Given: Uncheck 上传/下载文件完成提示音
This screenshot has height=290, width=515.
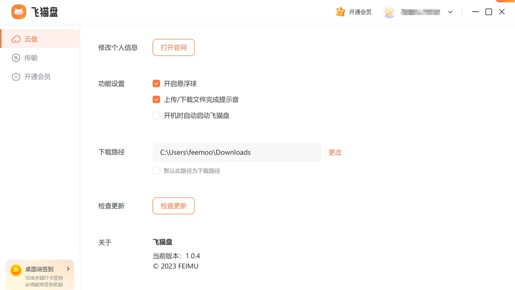Looking at the screenshot, I should (156, 99).
